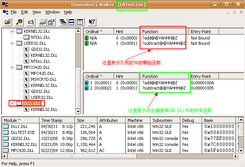Click green import icon beside ?add@@YAHHH@Z

87,38
